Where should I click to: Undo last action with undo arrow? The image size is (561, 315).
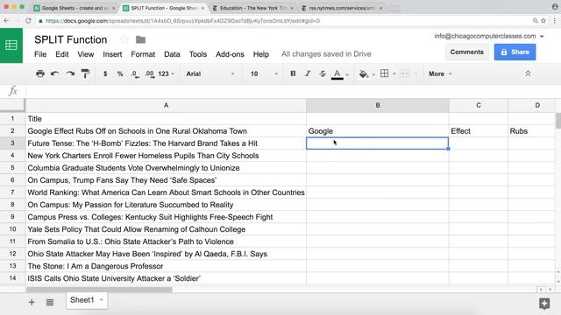pyautogui.click(x=54, y=73)
